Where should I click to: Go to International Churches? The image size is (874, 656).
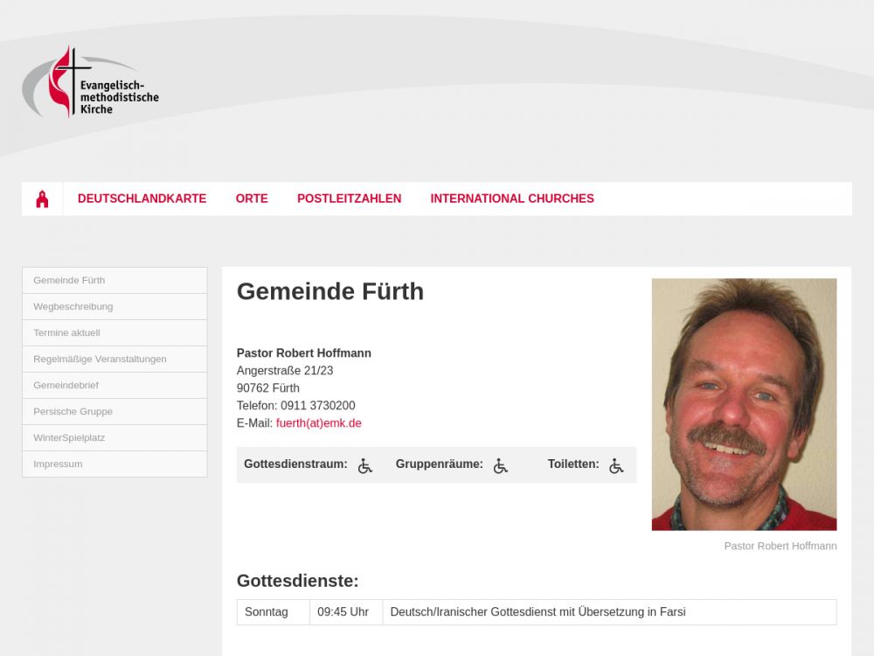[512, 199]
